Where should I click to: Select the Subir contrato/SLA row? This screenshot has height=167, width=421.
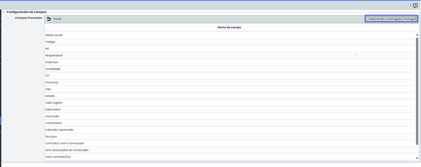tap(58, 157)
